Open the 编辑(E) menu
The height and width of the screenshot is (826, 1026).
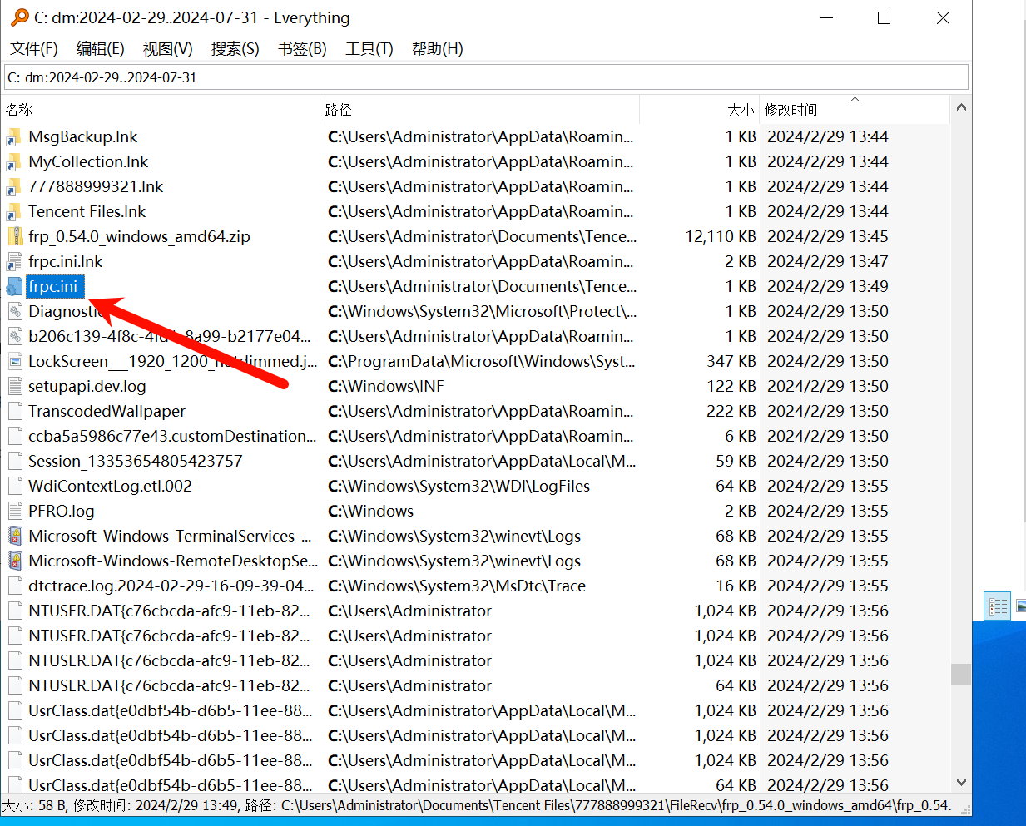[101, 49]
